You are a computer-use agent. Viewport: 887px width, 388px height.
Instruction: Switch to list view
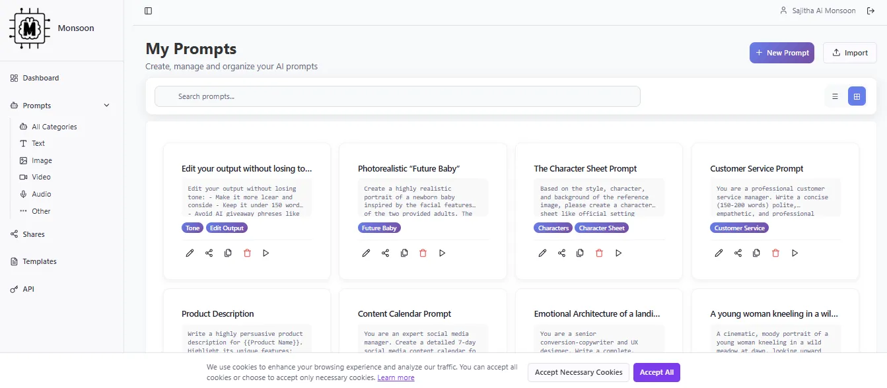[x=835, y=96]
